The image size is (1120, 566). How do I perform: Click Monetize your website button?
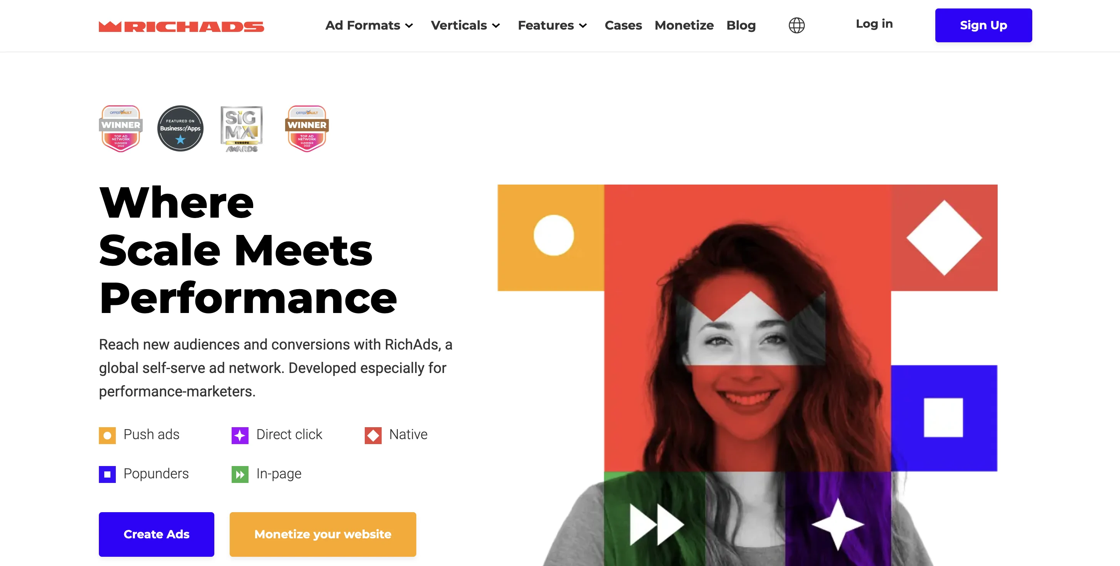click(x=322, y=534)
